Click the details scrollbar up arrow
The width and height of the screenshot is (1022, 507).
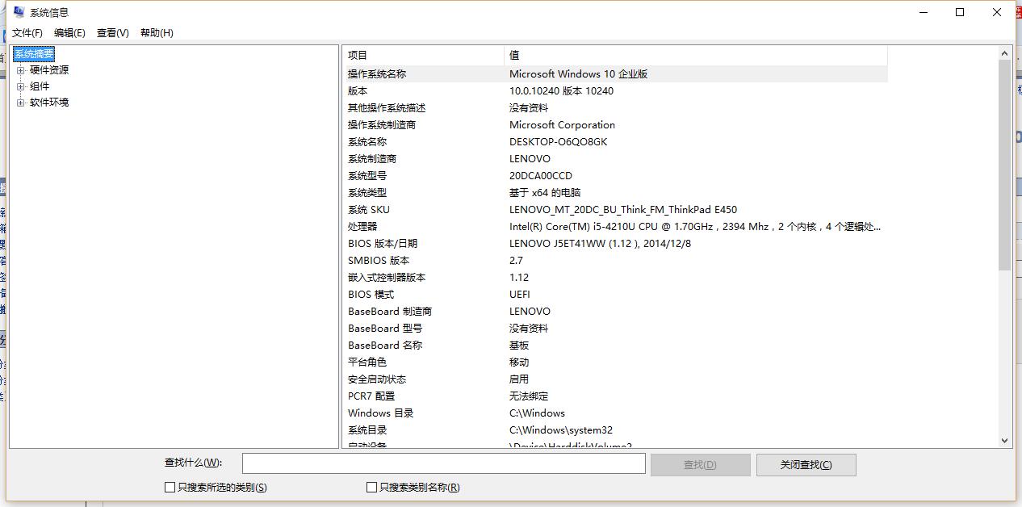1005,53
